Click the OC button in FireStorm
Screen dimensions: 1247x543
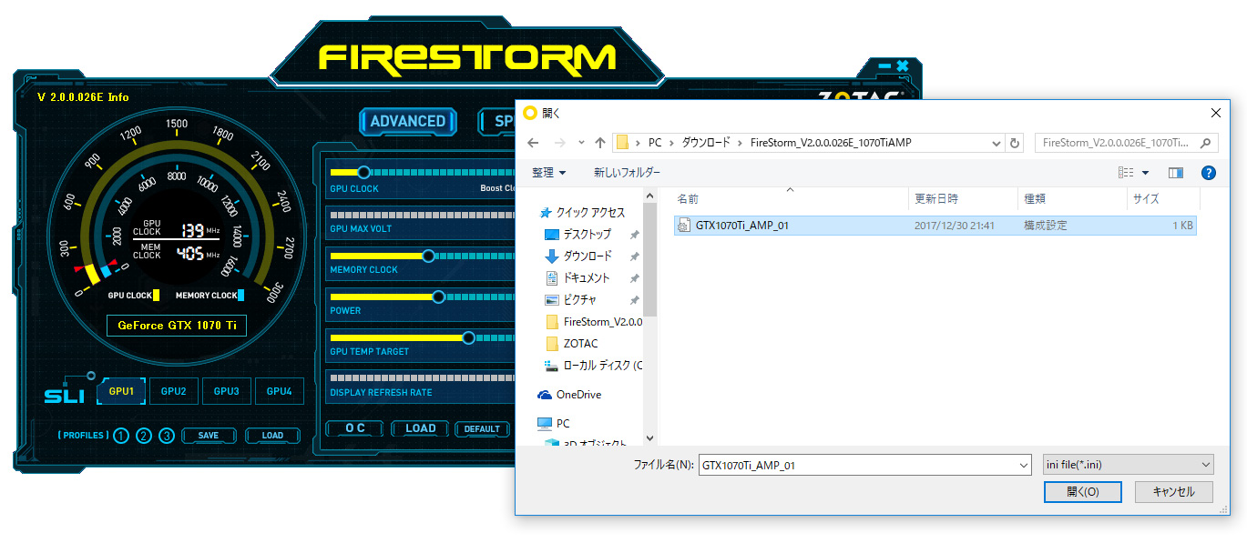pyautogui.click(x=355, y=428)
